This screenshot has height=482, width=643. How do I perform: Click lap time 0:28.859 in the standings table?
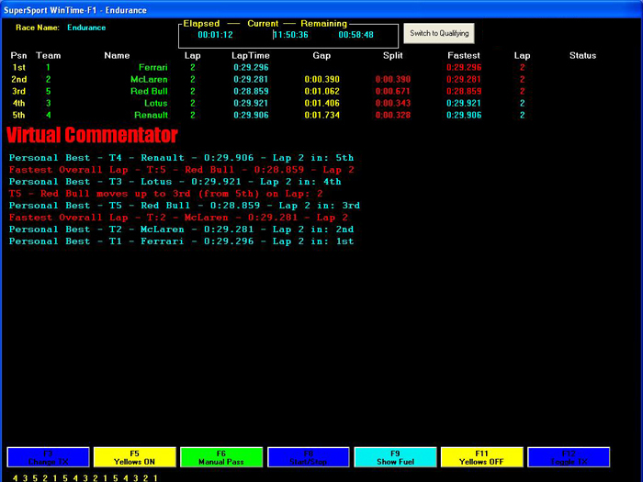(x=251, y=91)
